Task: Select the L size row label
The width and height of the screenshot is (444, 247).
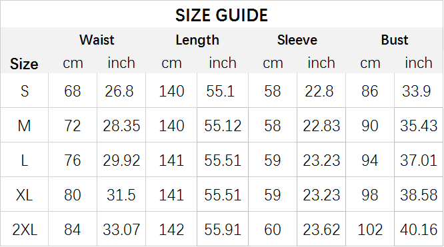Action: click(25, 160)
